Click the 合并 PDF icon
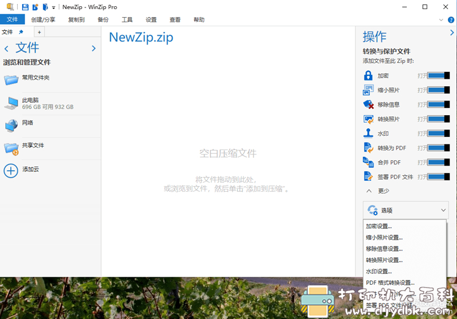Viewport: 457px width, 319px height. pyautogui.click(x=368, y=162)
